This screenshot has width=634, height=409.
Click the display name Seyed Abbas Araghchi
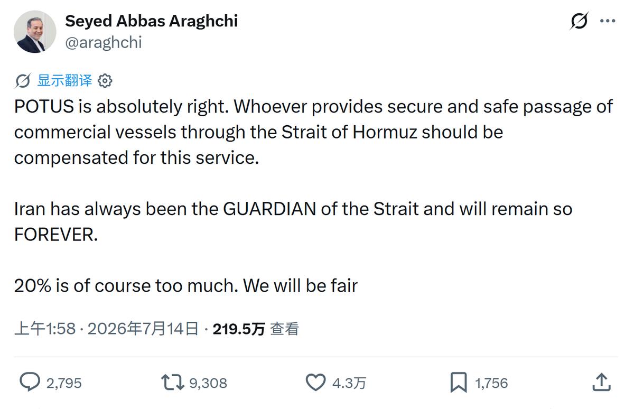pos(151,21)
